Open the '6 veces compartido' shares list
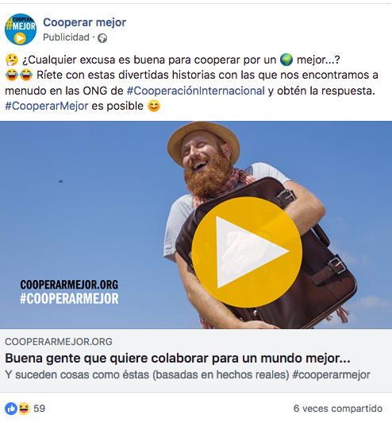The width and height of the screenshot is (392, 423). [338, 409]
